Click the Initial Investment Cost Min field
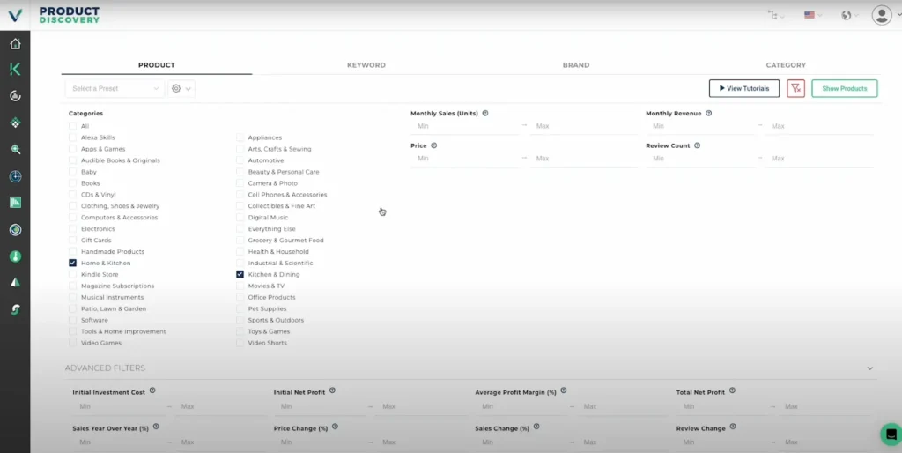The width and height of the screenshot is (902, 453). pyautogui.click(x=119, y=406)
